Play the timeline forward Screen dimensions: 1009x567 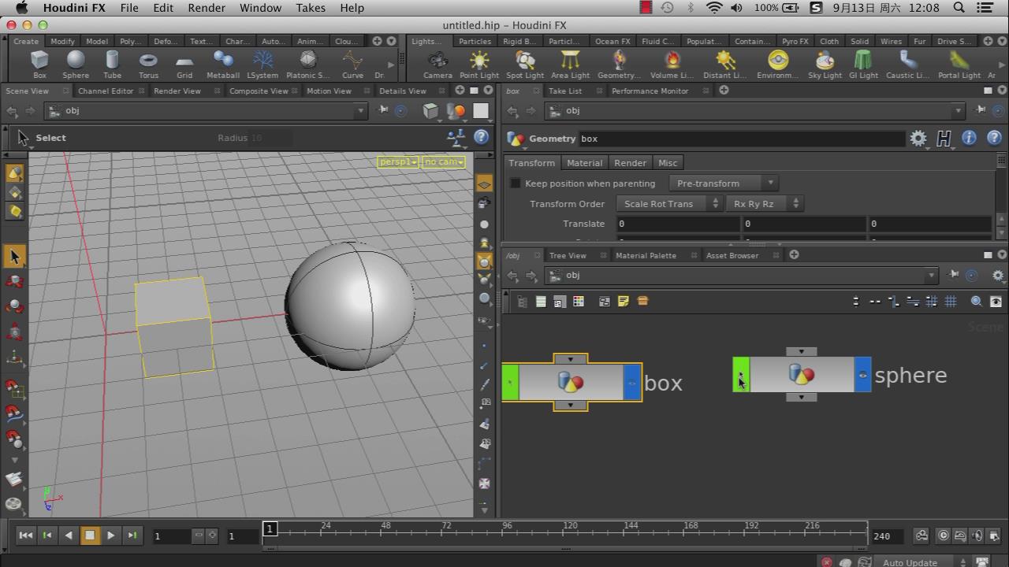pos(111,535)
